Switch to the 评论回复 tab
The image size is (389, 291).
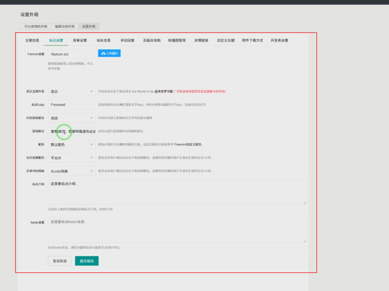(127, 40)
